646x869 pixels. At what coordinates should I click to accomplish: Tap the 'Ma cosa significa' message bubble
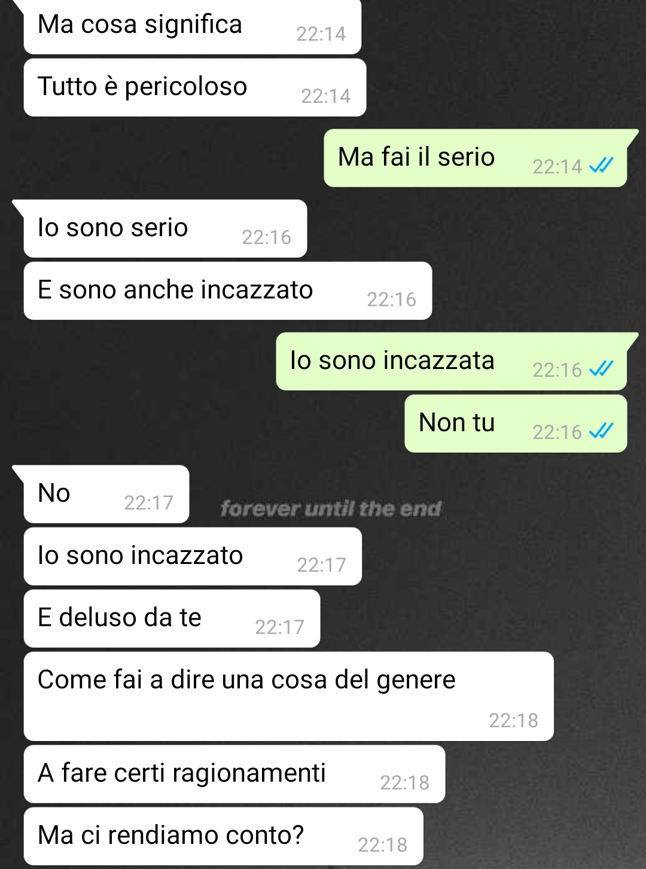pos(192,27)
